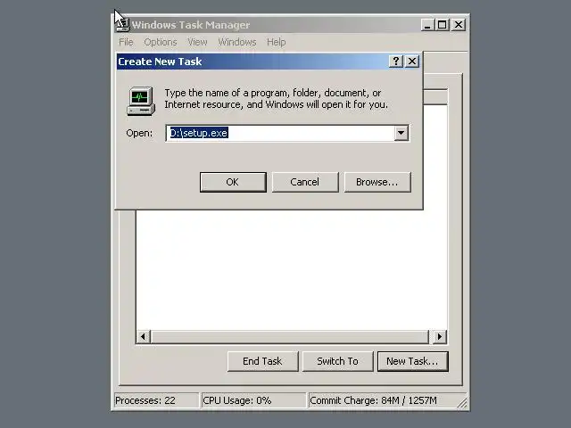Click the question mark help button in the Create New Task dialog

click(x=396, y=62)
